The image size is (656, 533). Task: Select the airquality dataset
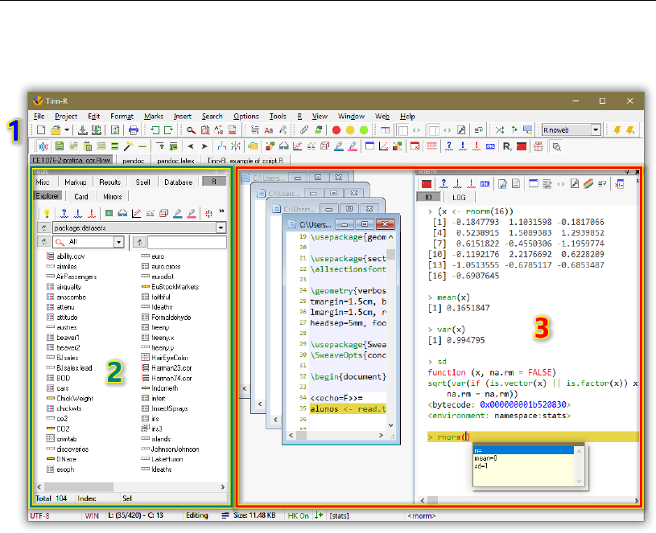tap(68, 286)
